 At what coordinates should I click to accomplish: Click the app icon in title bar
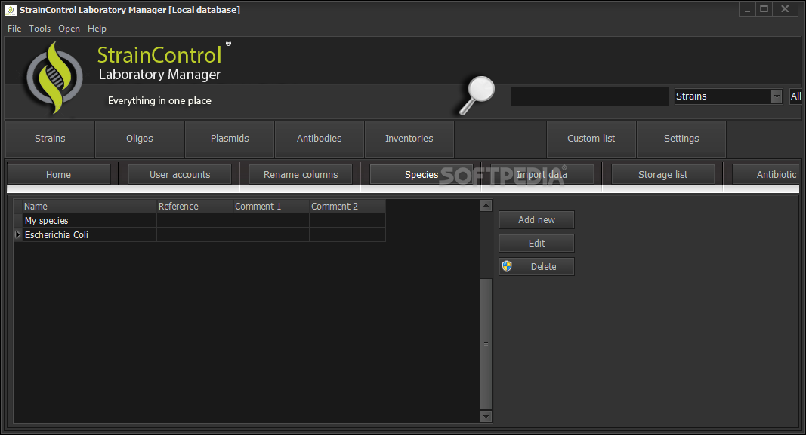coord(11,10)
